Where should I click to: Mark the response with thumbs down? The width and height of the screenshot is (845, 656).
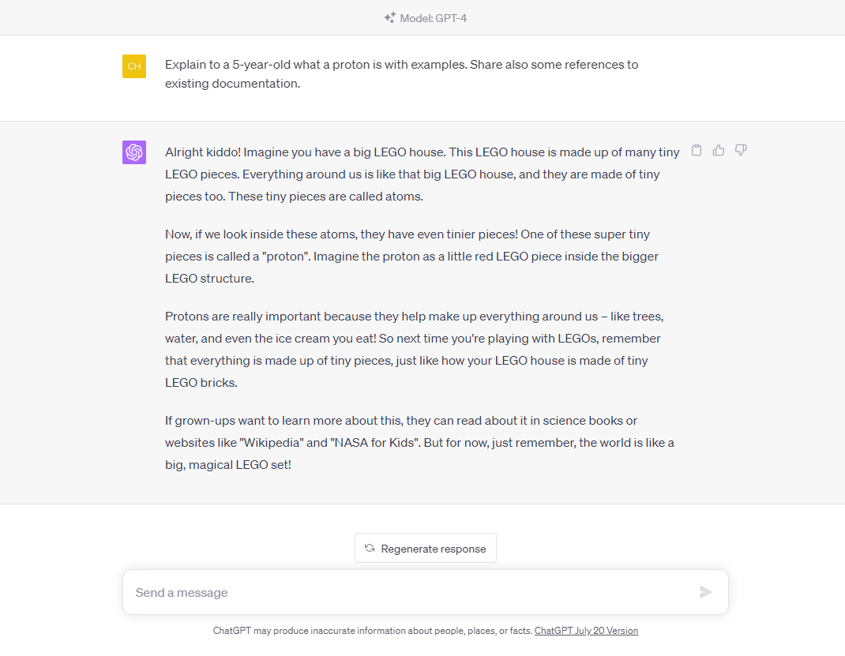pyautogui.click(x=741, y=150)
